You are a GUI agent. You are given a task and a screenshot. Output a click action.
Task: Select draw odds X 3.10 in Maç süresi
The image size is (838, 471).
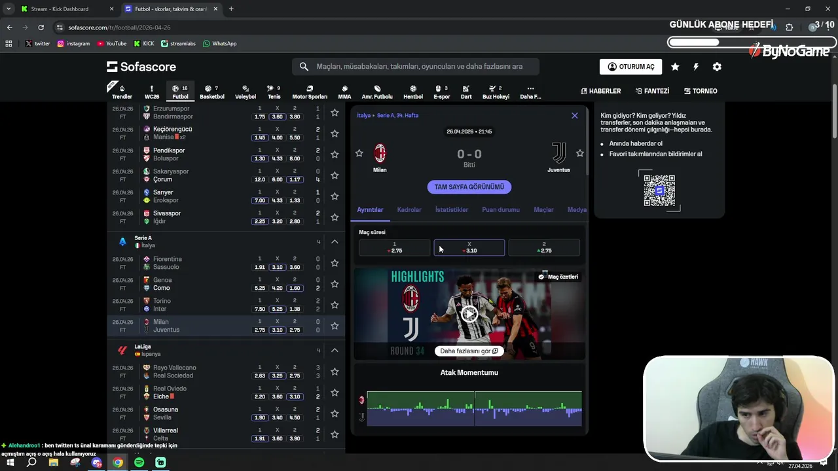click(469, 247)
